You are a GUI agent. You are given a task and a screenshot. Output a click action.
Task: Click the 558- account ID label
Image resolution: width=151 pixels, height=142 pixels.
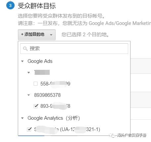55,84
